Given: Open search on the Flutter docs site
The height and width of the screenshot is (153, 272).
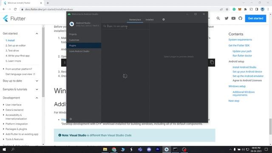Looking at the screenshot, I should pyautogui.click(x=218, y=18).
